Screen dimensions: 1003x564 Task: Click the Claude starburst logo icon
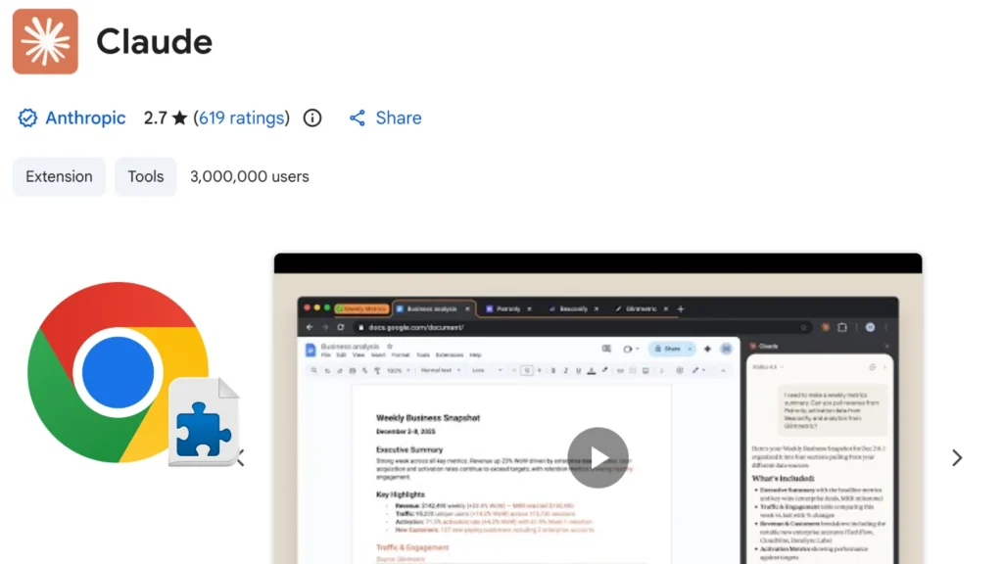point(44,42)
